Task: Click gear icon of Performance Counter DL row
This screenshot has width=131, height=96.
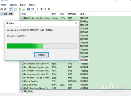Action: (23, 74)
